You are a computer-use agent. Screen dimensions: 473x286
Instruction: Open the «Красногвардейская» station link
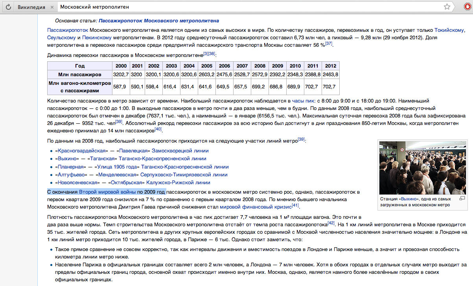(82, 150)
